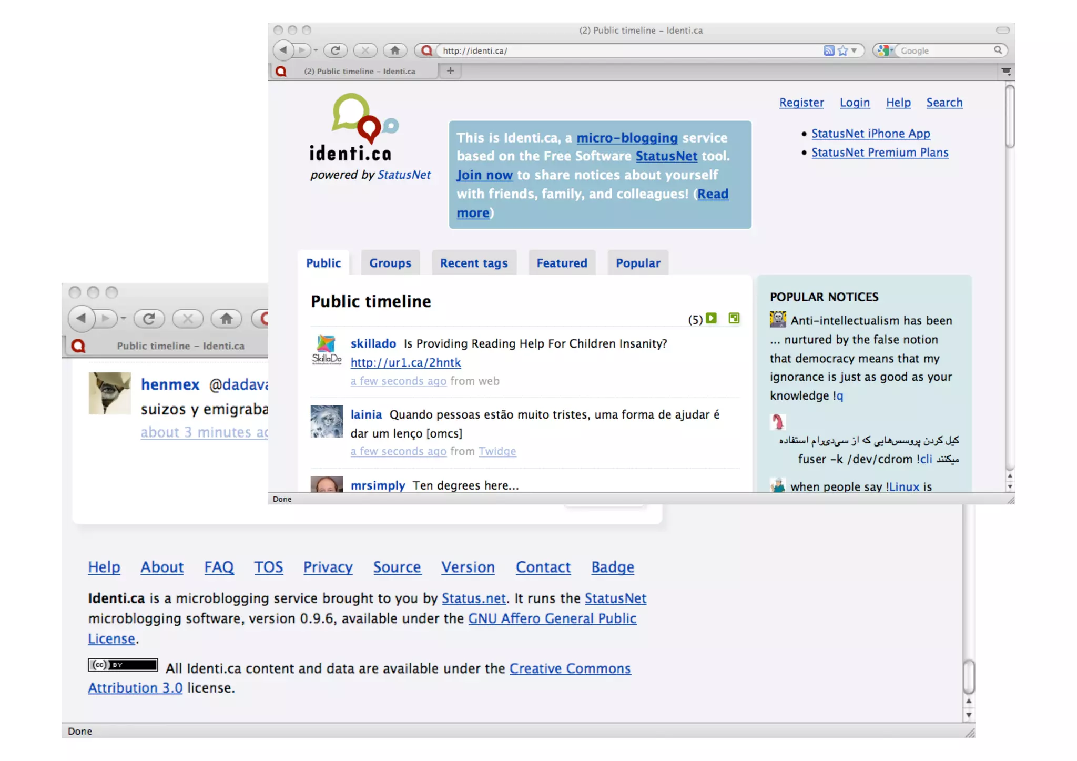
Task: Click the back arrow in front browser
Action: [283, 50]
